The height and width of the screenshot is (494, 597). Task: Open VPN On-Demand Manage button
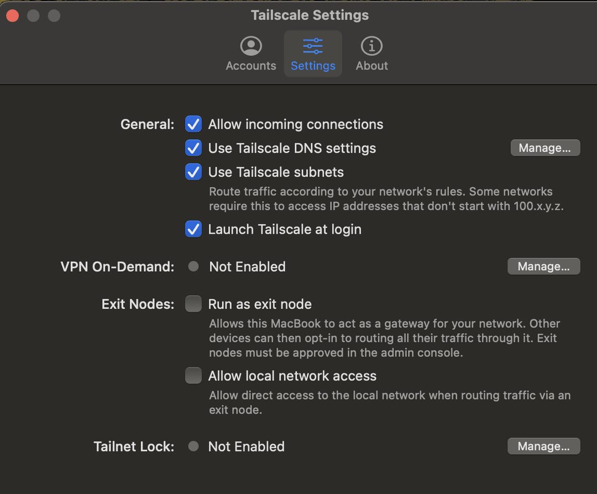pyautogui.click(x=543, y=266)
